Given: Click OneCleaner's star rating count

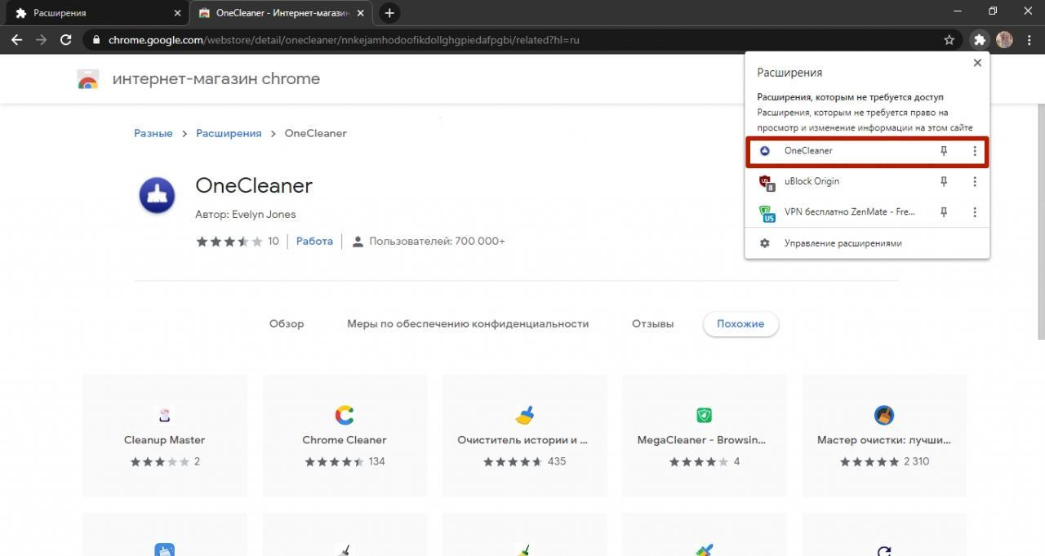Looking at the screenshot, I should point(273,241).
